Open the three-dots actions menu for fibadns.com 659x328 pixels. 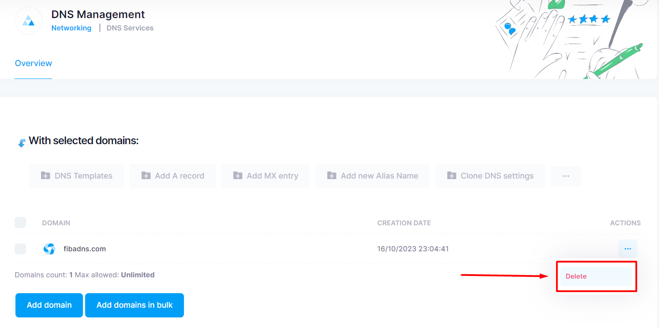pos(628,249)
